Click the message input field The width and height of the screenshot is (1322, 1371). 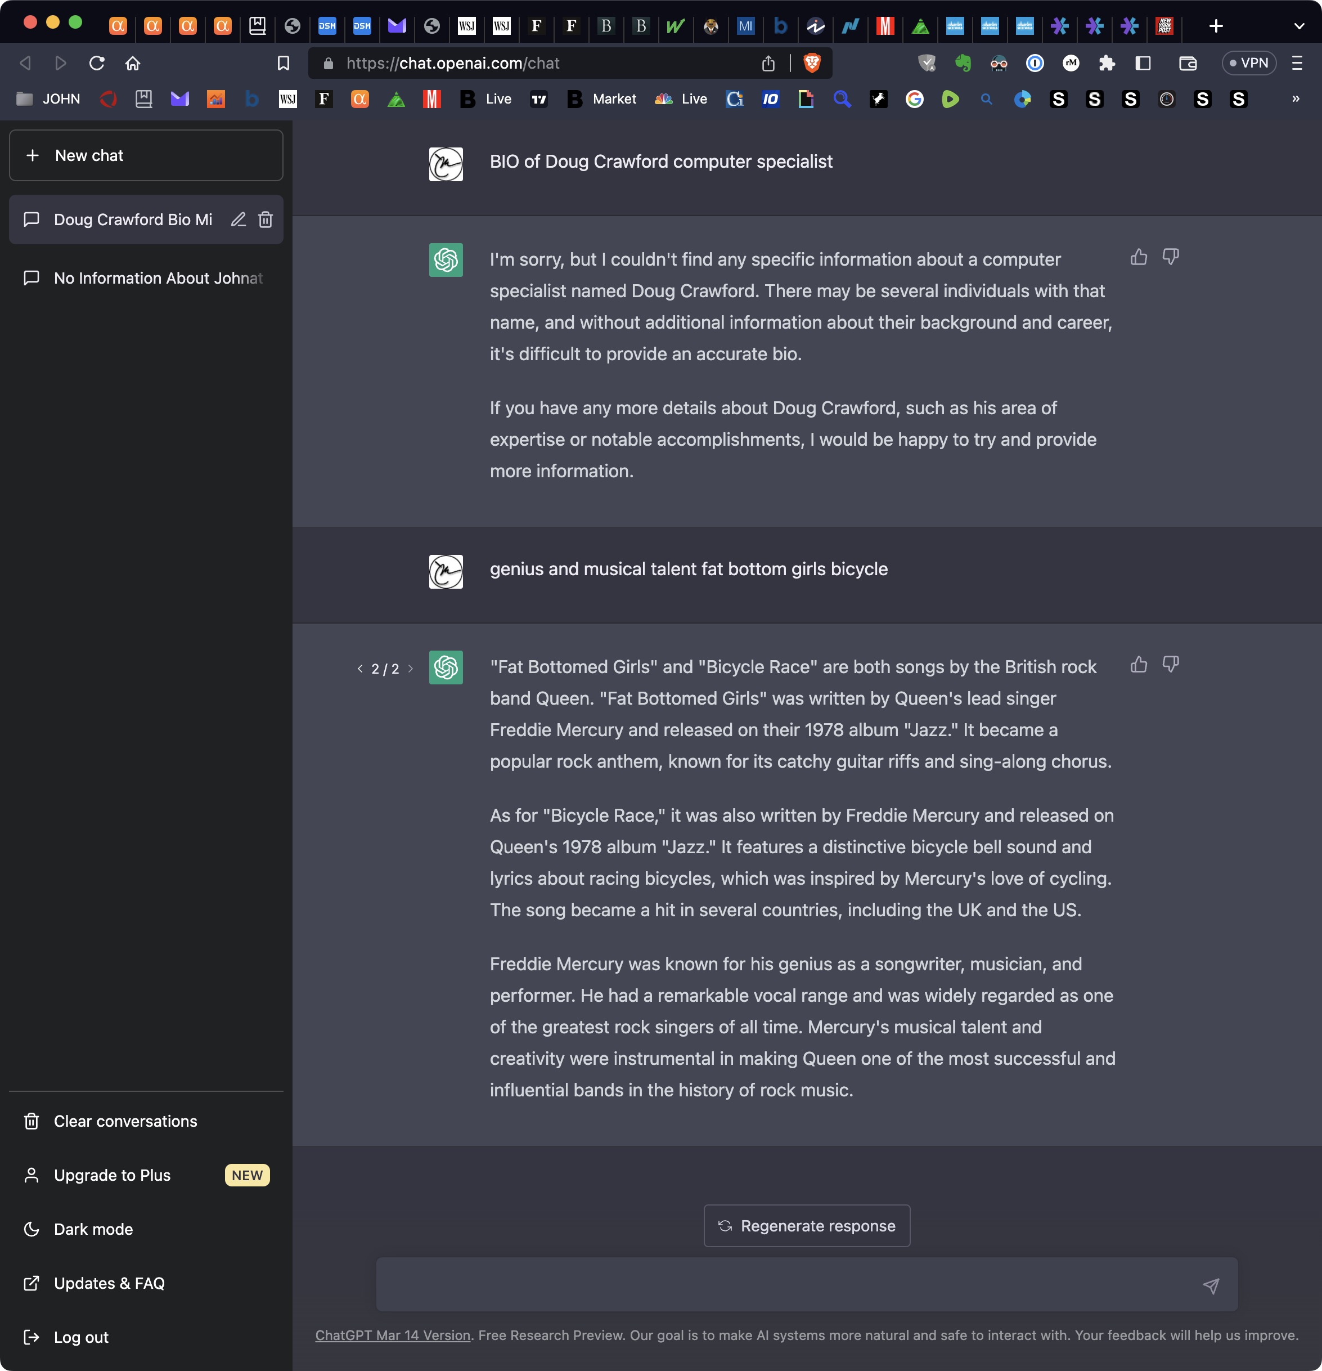click(x=783, y=1285)
